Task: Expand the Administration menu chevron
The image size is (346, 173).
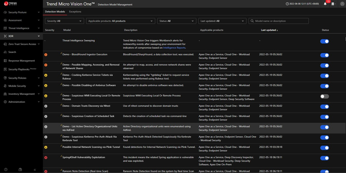Action: [x=39, y=102]
